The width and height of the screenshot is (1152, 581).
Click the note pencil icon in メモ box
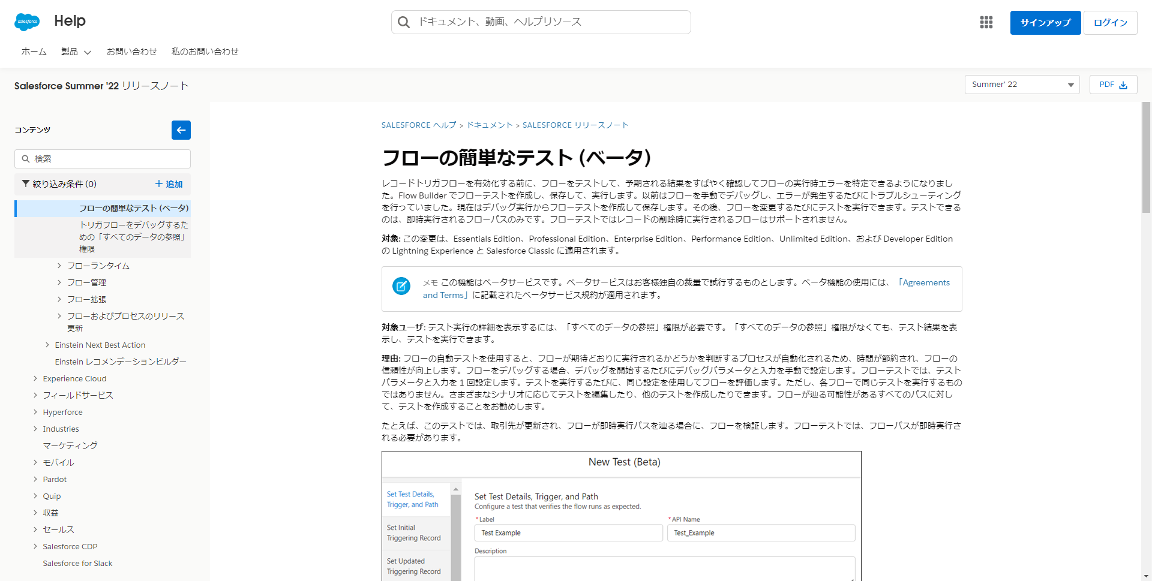[401, 286]
